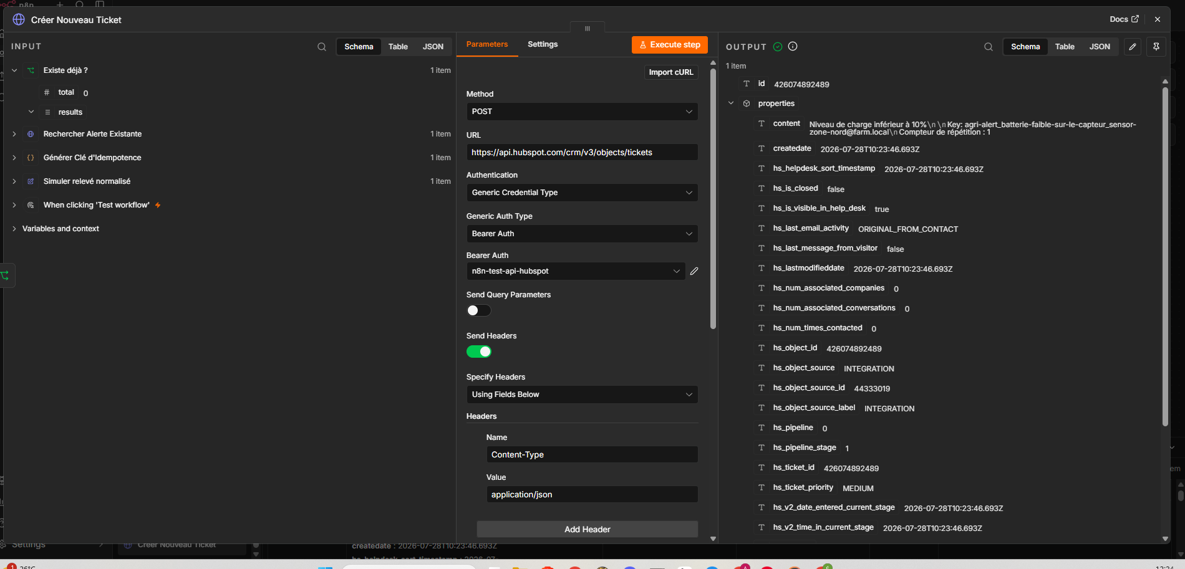This screenshot has width=1185, height=569.
Task: Click the Simuler relevé normalisé edit node icon
Action: [31, 181]
